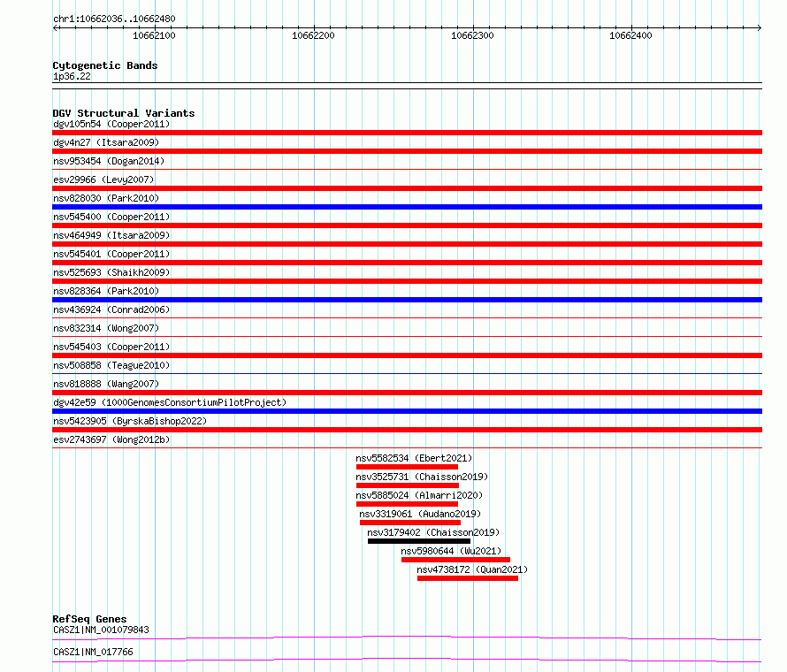Click the 10662200 position on the ruler

tap(313, 35)
